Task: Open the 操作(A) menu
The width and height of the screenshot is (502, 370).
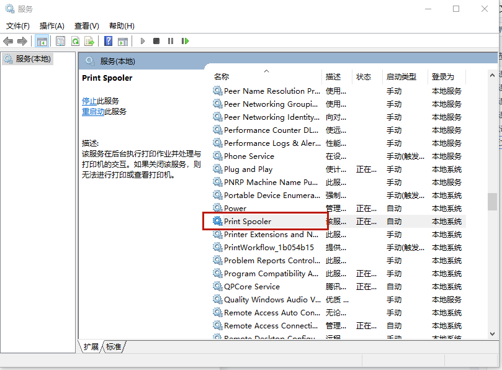Action: point(52,26)
